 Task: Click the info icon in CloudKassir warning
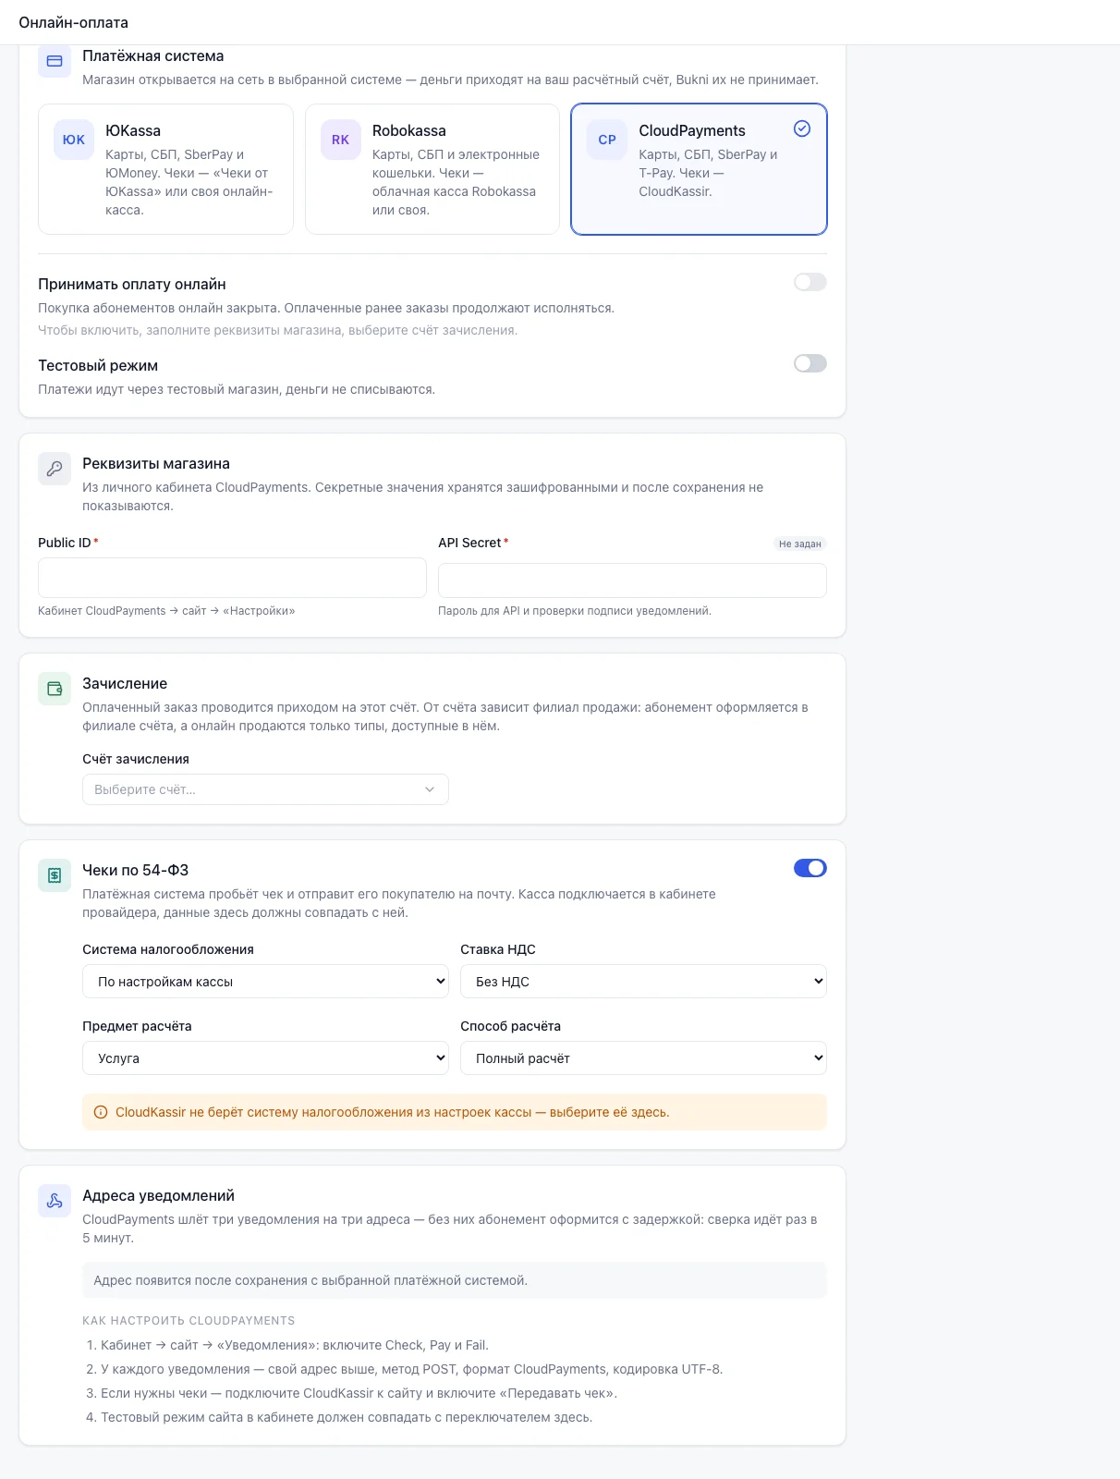click(101, 1112)
